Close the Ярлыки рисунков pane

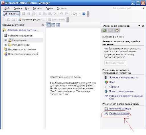tap(43, 25)
